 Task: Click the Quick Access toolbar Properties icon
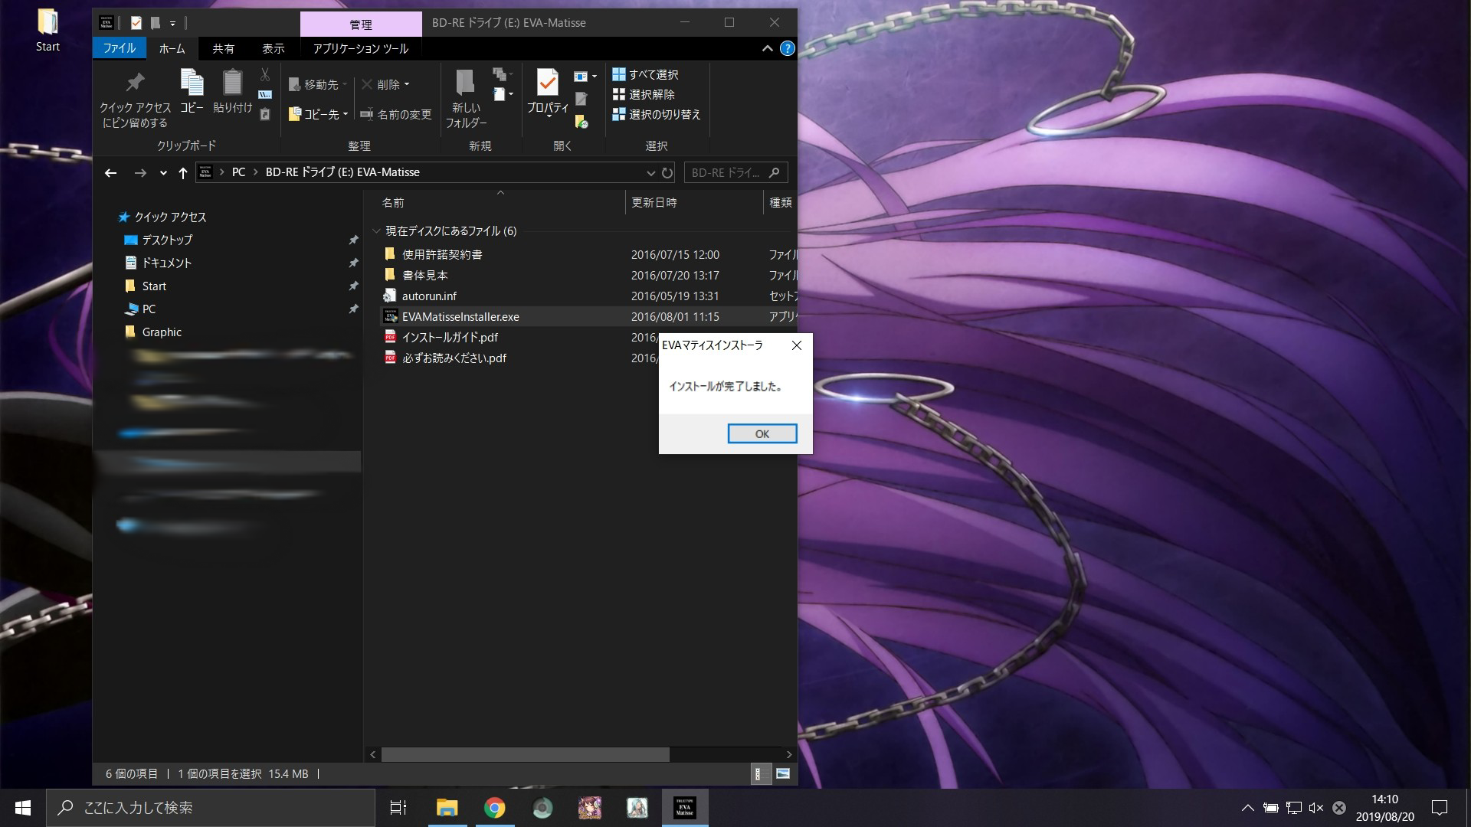click(x=136, y=23)
